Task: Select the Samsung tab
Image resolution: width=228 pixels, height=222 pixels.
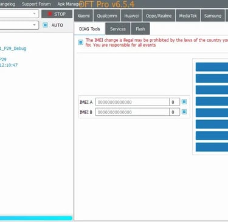Action: pyautogui.click(x=213, y=16)
